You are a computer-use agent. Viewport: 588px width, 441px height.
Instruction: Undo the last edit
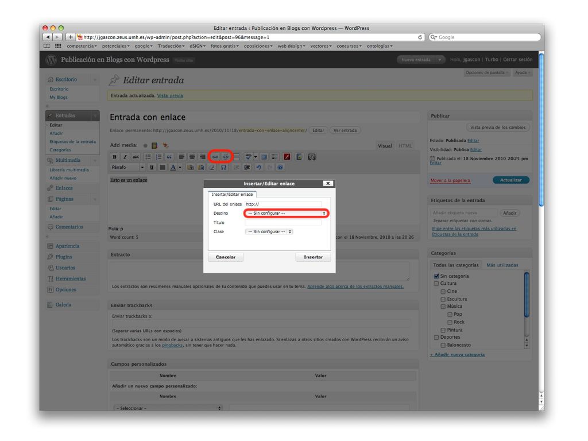click(x=259, y=167)
